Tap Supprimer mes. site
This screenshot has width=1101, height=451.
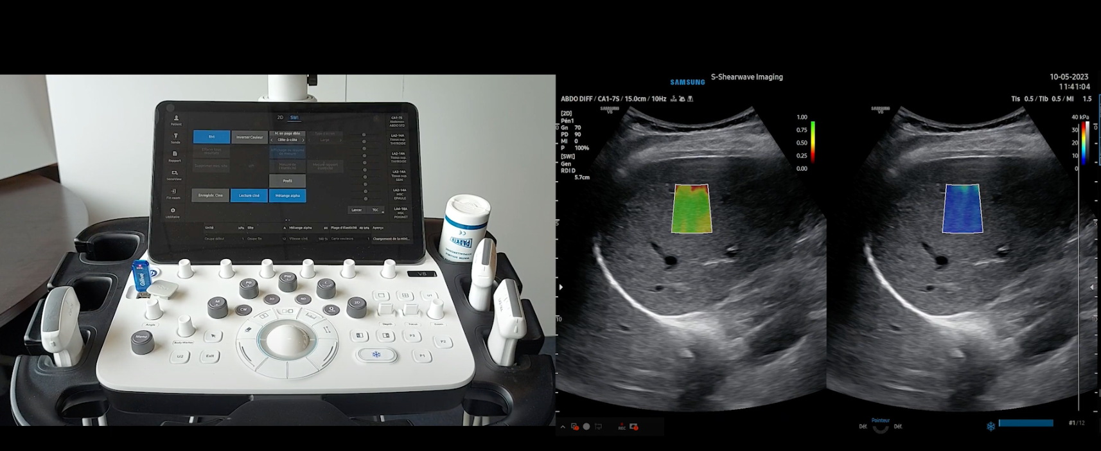[211, 166]
